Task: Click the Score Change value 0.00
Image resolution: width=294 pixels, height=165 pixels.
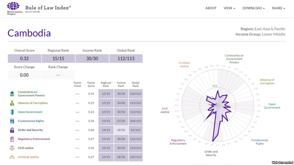Action: [24, 75]
